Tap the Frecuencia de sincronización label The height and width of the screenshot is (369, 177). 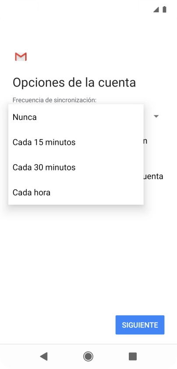point(54,100)
